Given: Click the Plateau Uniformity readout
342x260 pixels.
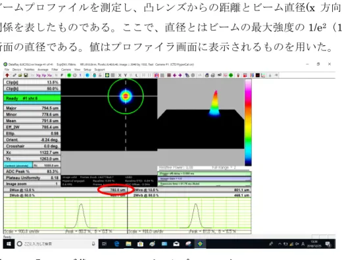Looking at the screenshot, I should tap(32, 178).
